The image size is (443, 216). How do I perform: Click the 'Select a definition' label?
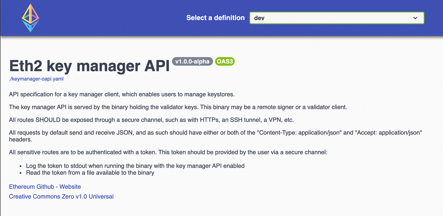(x=215, y=18)
